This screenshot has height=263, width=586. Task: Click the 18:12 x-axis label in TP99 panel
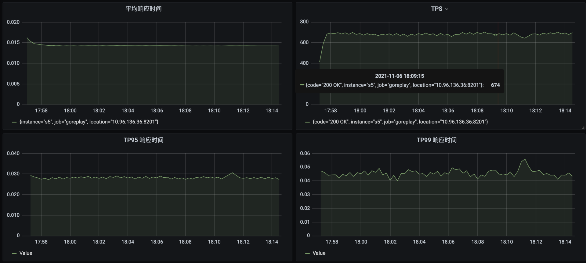pos(536,242)
